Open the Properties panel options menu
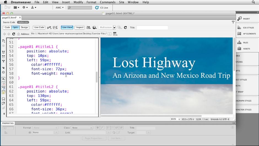The height and width of the screenshot is (146, 259). click(234, 123)
